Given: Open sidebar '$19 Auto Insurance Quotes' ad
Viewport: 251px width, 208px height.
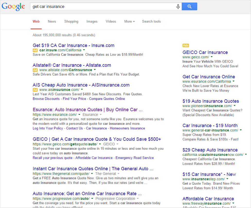Looking at the screenshot, I should (211, 101).
